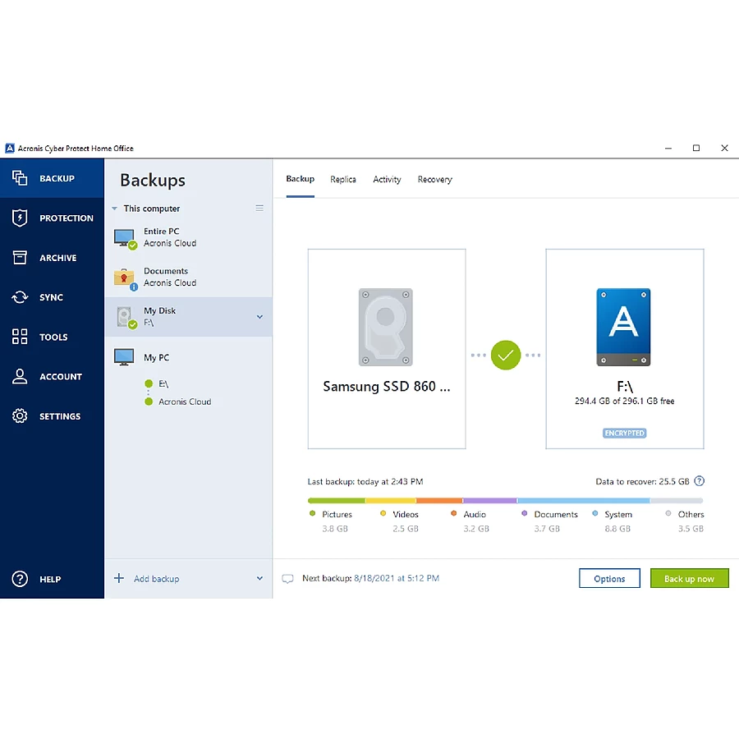Select the My PC backup entry
The width and height of the screenshot is (739, 739).
point(189,357)
